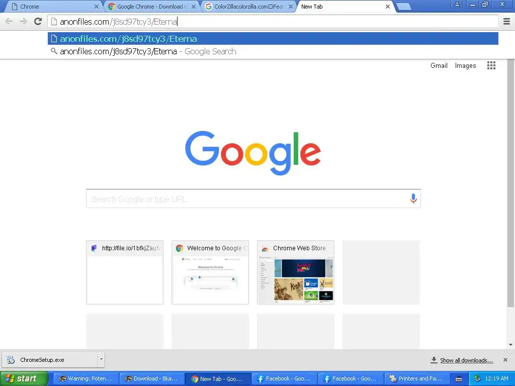515x386 pixels.
Task: Open the Images link
Action: (x=465, y=66)
